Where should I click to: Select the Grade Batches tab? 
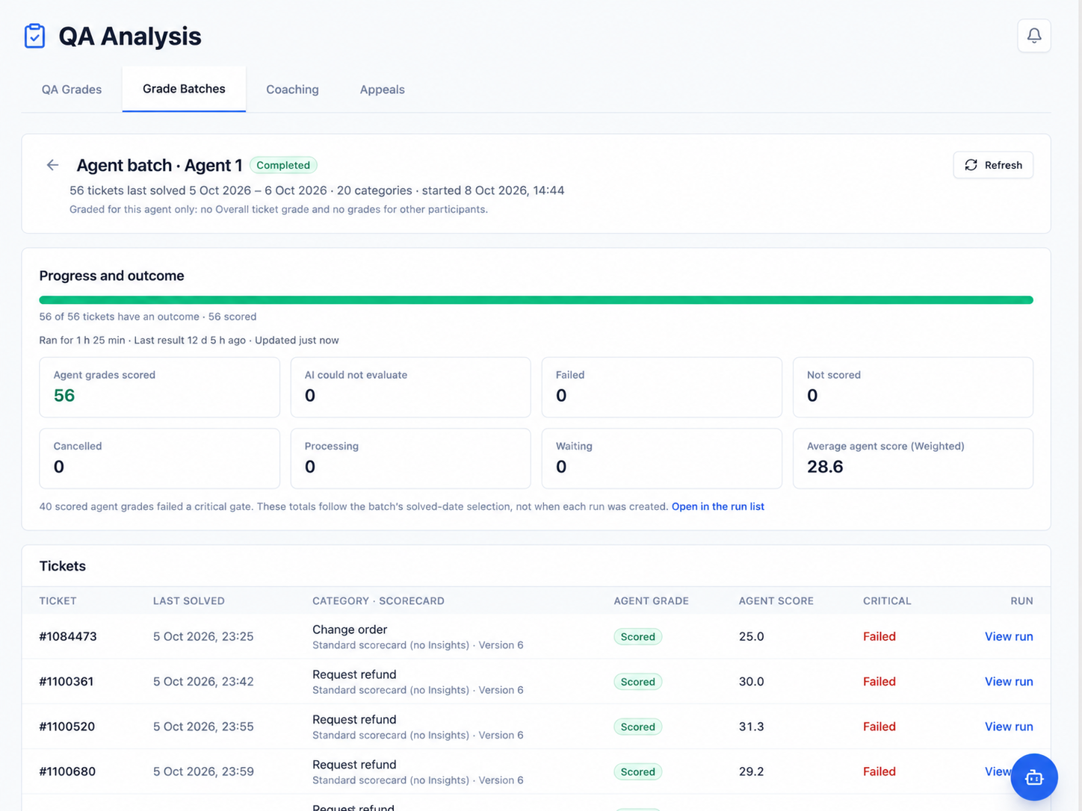click(x=184, y=89)
